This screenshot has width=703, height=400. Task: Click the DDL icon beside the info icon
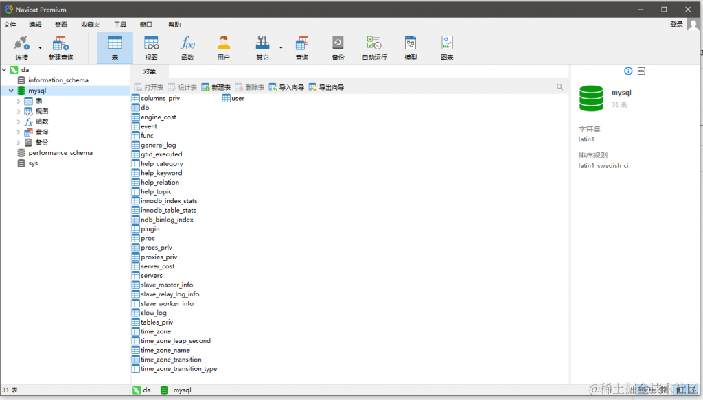point(642,71)
